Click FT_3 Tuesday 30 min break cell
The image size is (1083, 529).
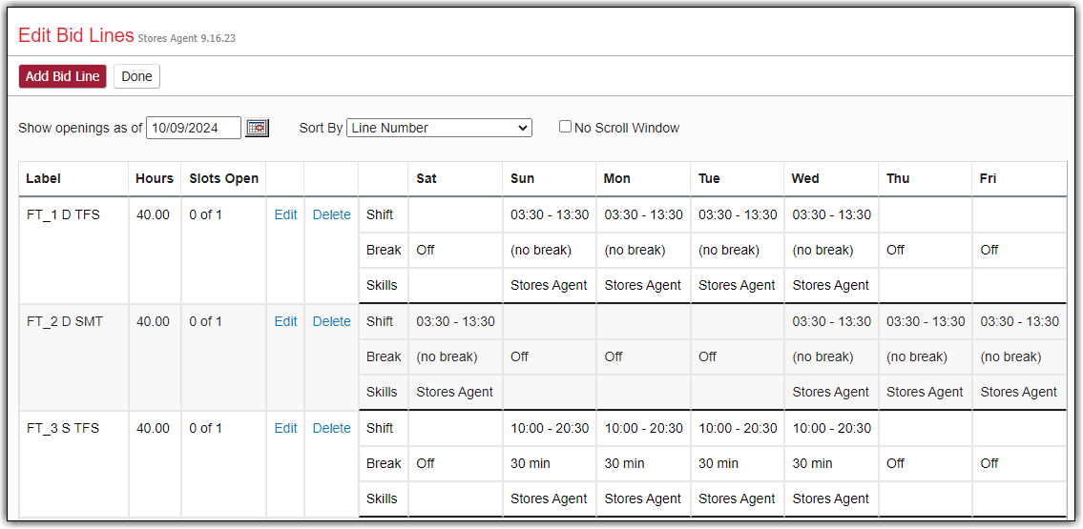(719, 463)
